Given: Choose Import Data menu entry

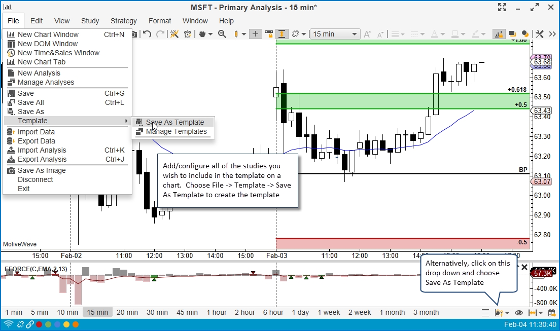Looking at the screenshot, I should (x=67, y=132).
